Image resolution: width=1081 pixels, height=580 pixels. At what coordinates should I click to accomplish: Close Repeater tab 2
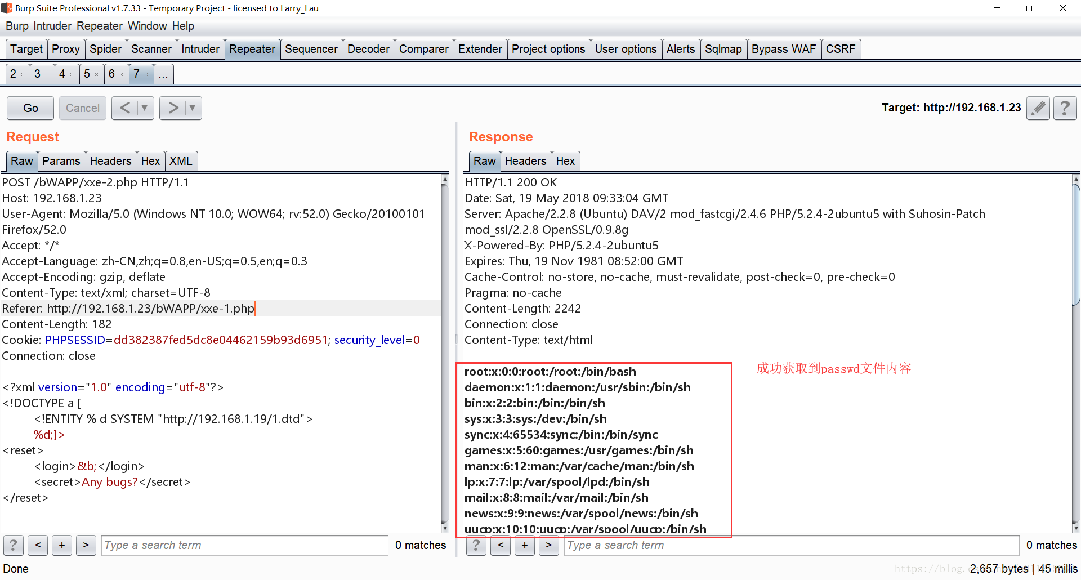coord(23,75)
